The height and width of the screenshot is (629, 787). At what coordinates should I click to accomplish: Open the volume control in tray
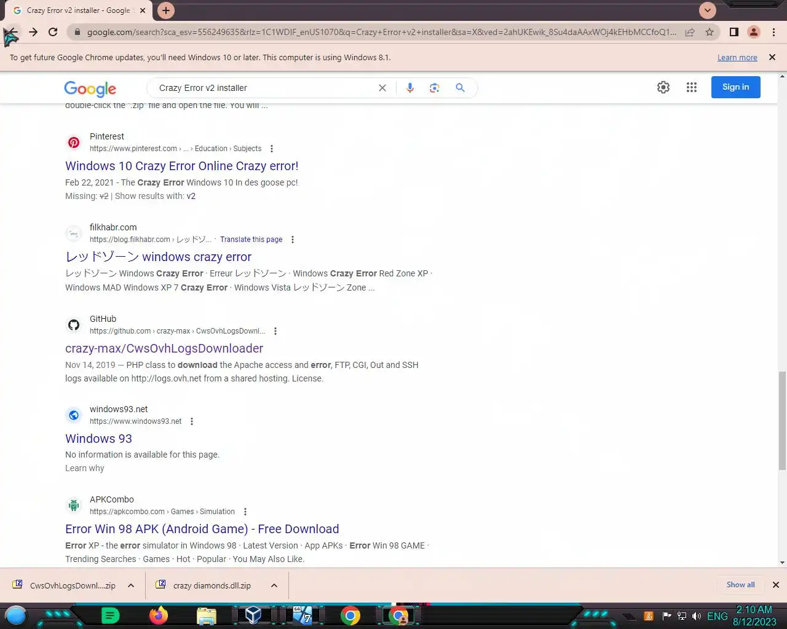(x=697, y=616)
